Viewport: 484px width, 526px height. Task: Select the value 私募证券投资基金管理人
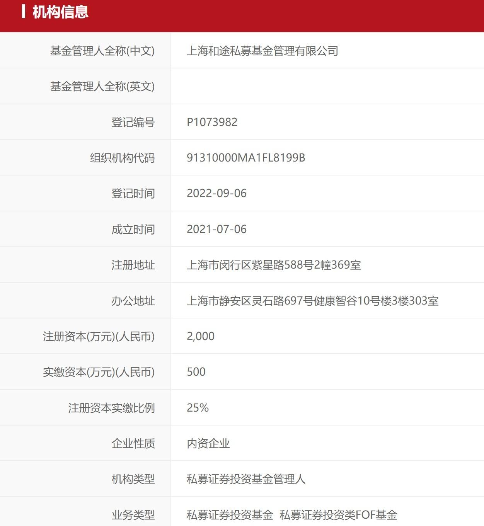click(x=246, y=480)
